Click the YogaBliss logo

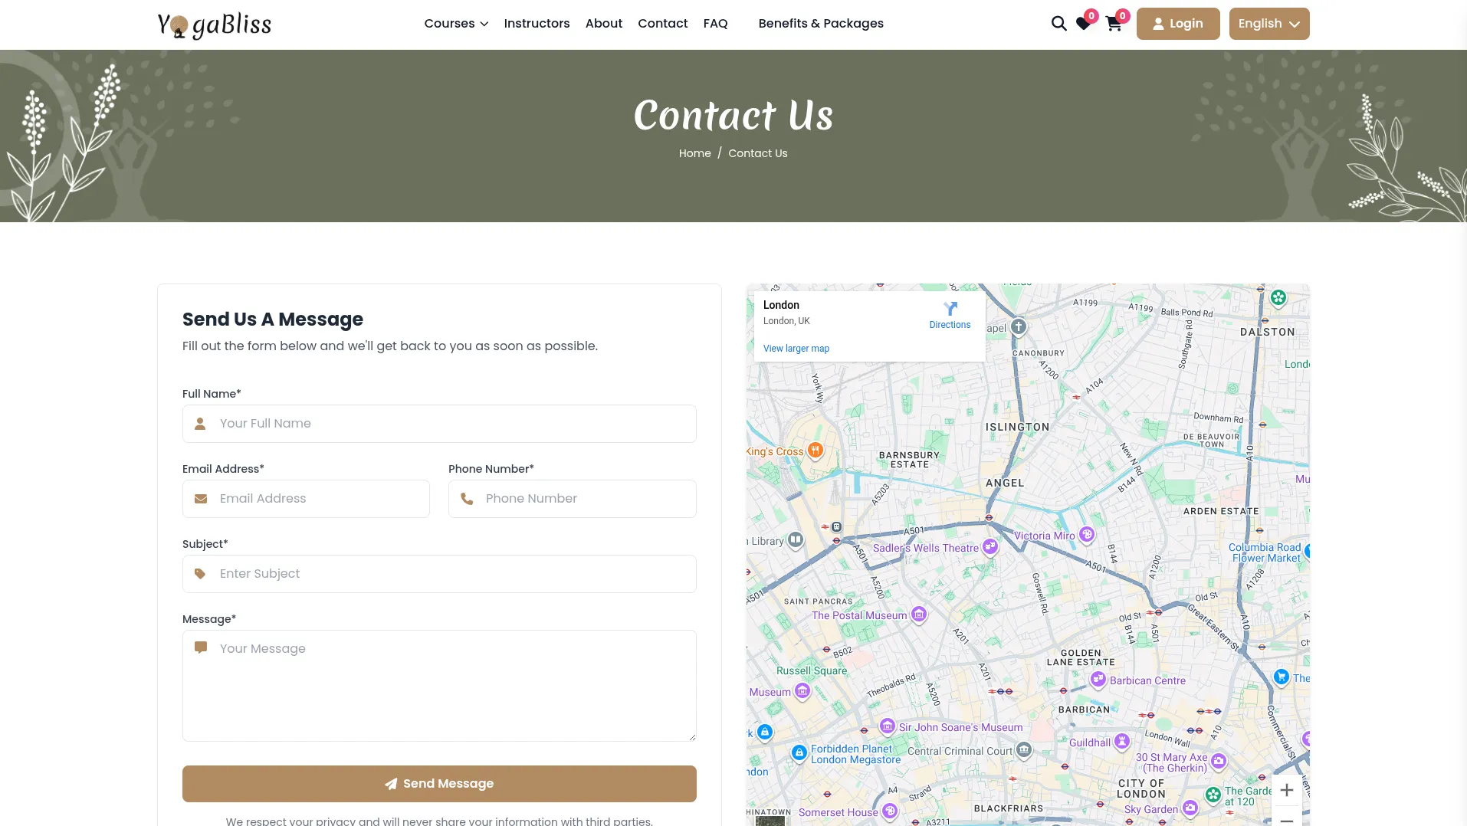point(215,25)
